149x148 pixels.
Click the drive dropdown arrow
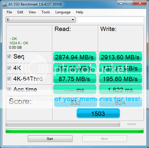point(73,20)
